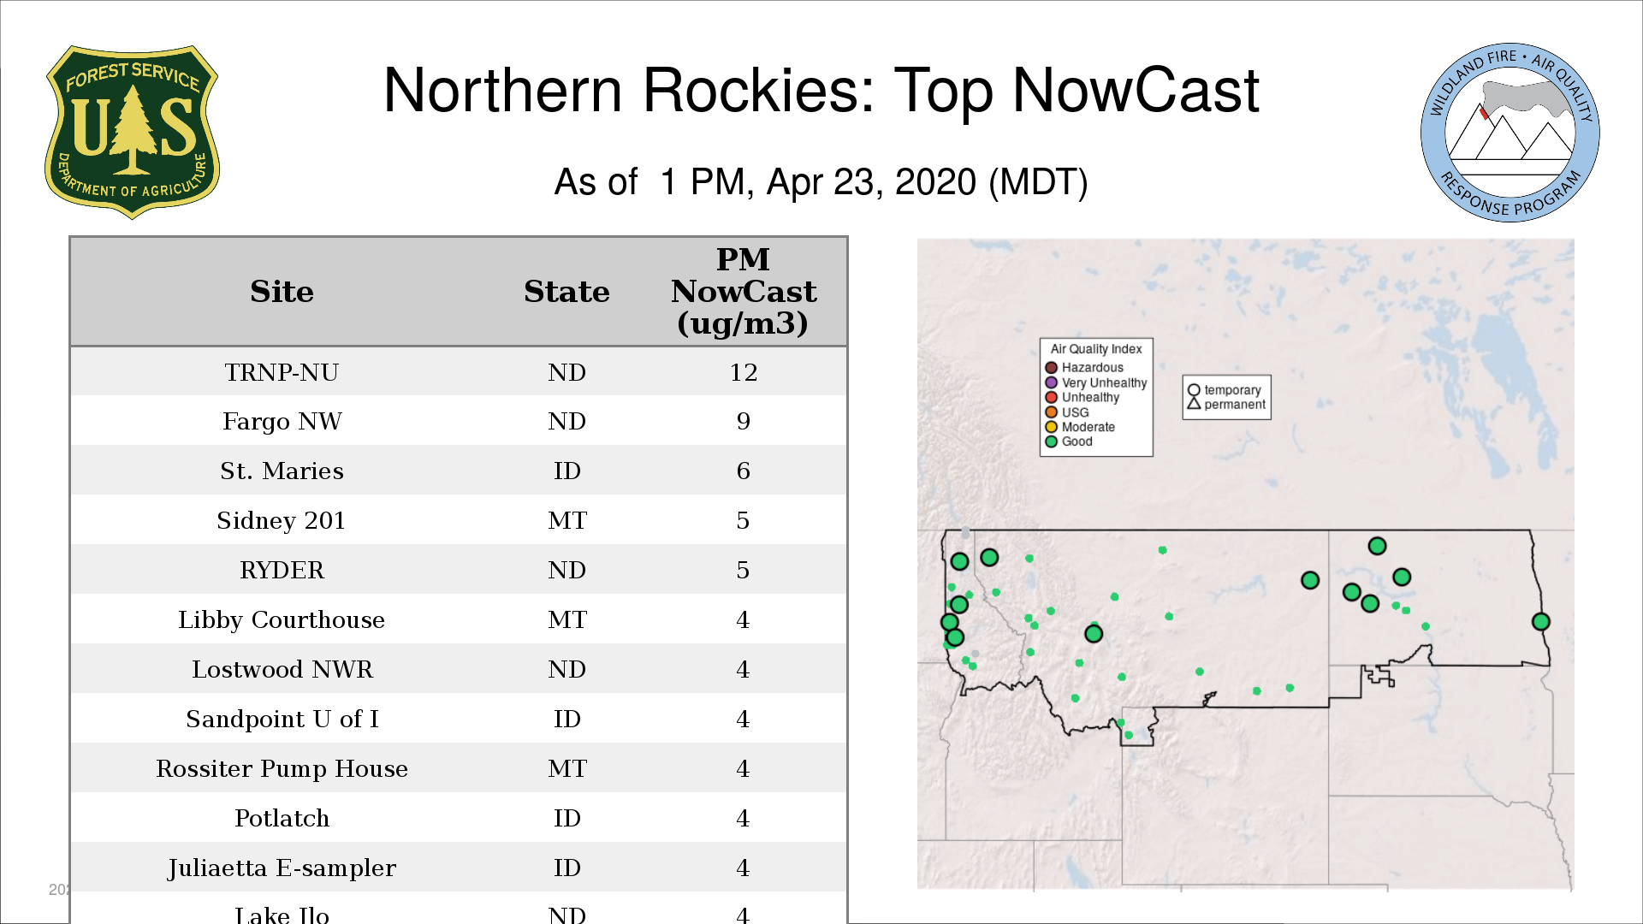Click the Hazardous dark red legend circle
This screenshot has width=1643, height=924.
pyautogui.click(x=1052, y=368)
